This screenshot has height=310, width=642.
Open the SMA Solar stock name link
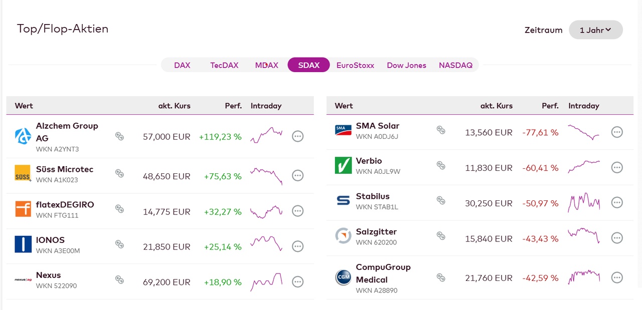[378, 126]
